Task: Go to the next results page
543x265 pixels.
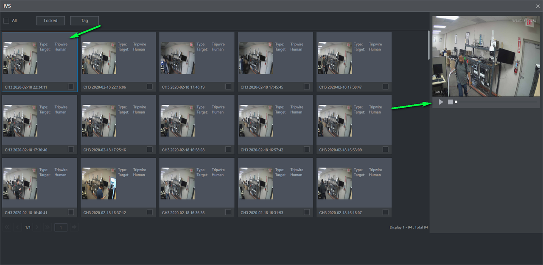Action: point(37,227)
